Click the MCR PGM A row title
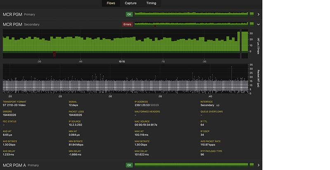 click(x=14, y=165)
